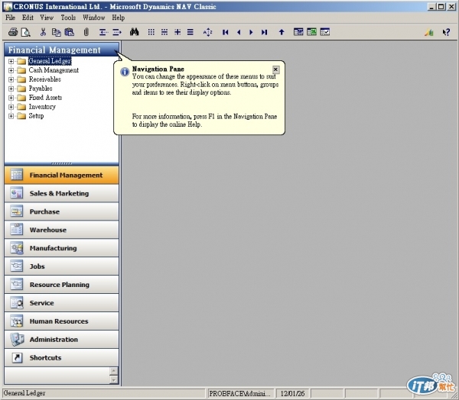The height and width of the screenshot is (400, 459).
Task: Click the Print toolbar icon
Action: tap(12, 32)
